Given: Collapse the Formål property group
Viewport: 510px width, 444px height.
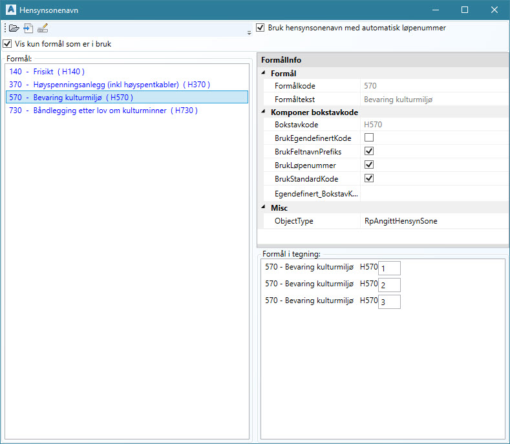Looking at the screenshot, I should tap(264, 74).
